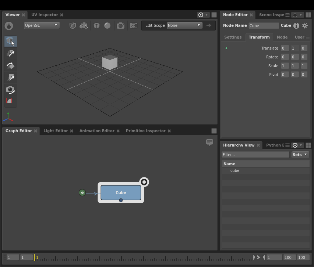Switch to the Primitive Inspector tab
314x267 pixels.
point(146,131)
